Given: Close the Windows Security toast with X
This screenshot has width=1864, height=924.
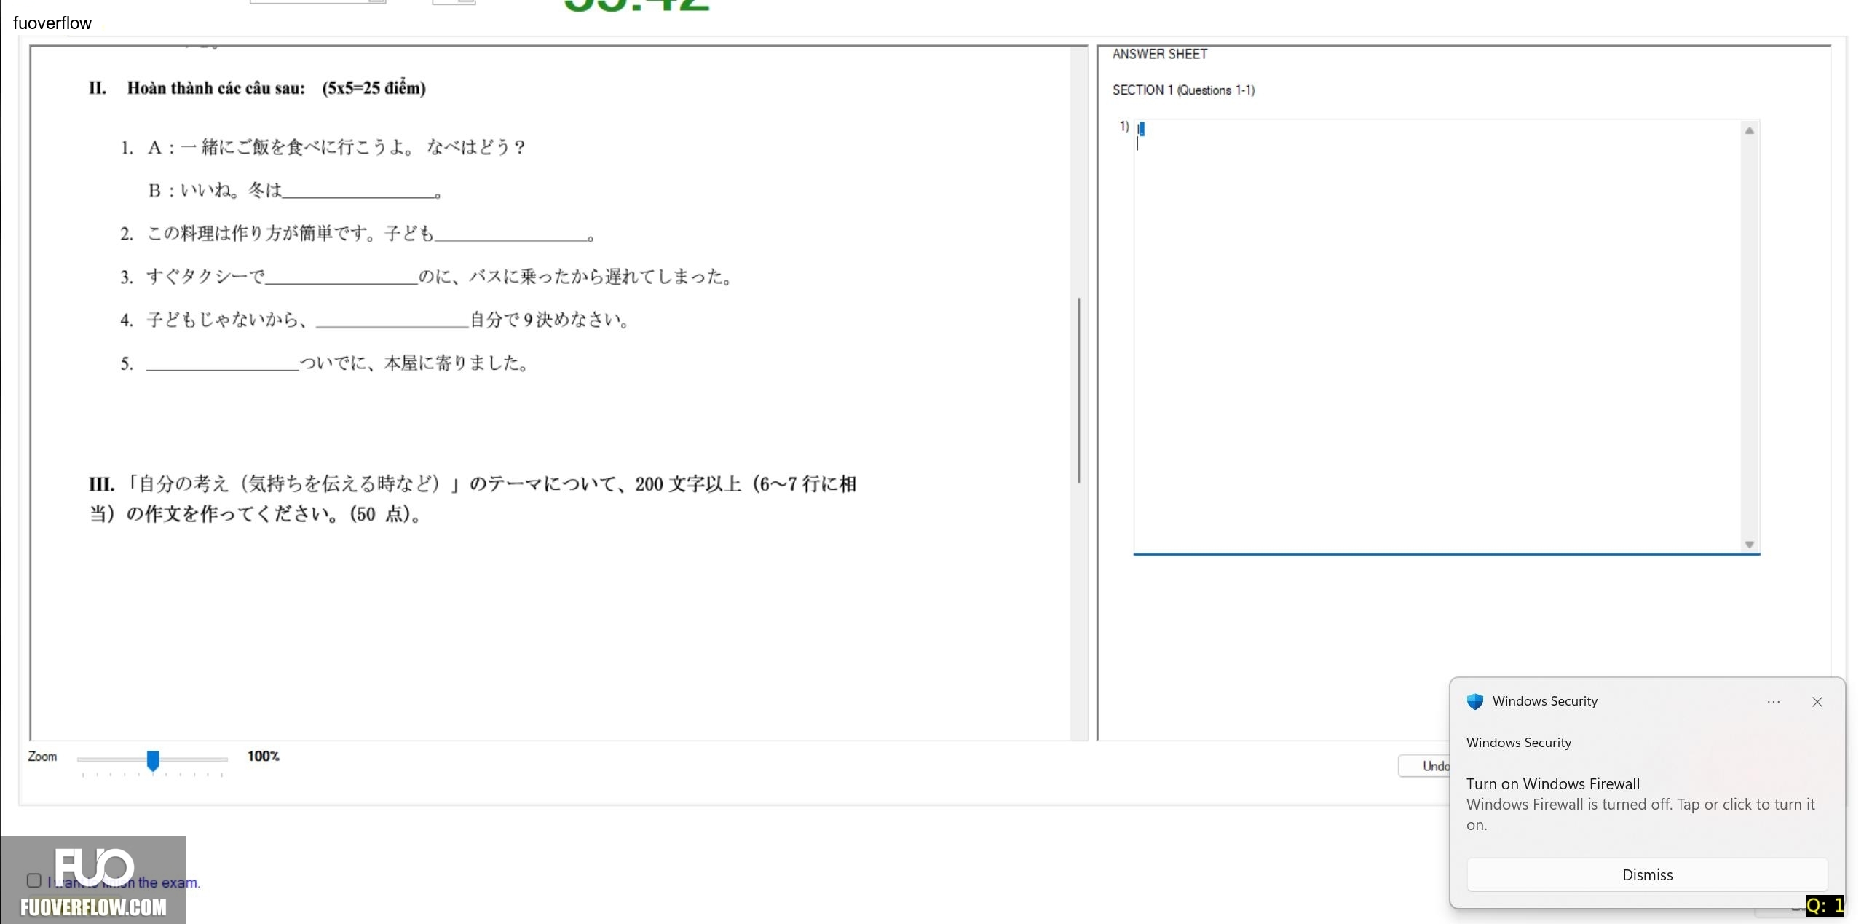Looking at the screenshot, I should [1817, 702].
